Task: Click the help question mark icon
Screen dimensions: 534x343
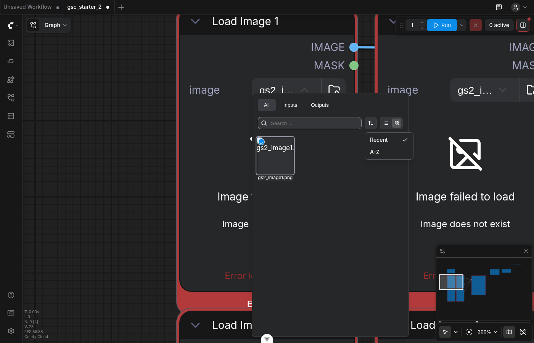Action: [11, 295]
